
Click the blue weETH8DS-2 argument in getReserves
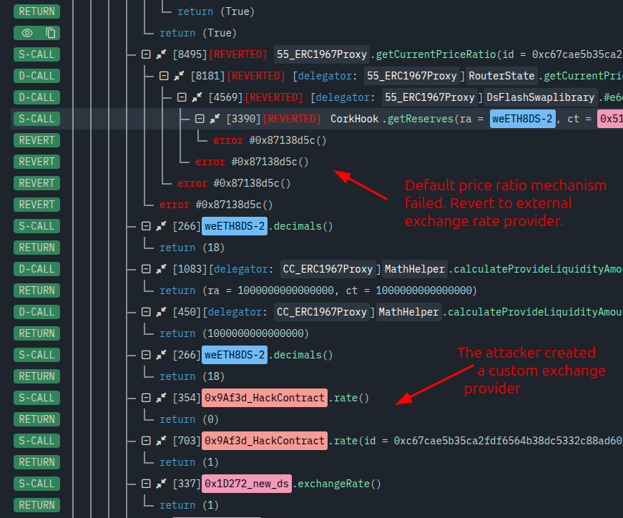(523, 119)
